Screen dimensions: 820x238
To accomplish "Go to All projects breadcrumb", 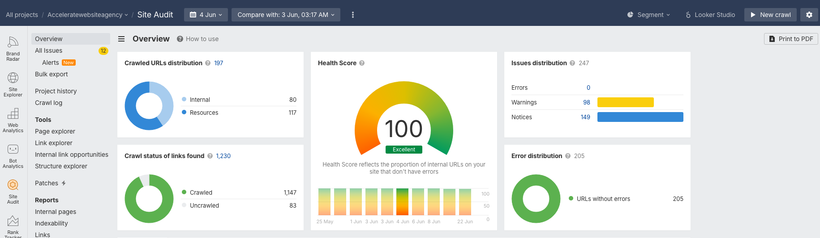I will [x=22, y=15].
